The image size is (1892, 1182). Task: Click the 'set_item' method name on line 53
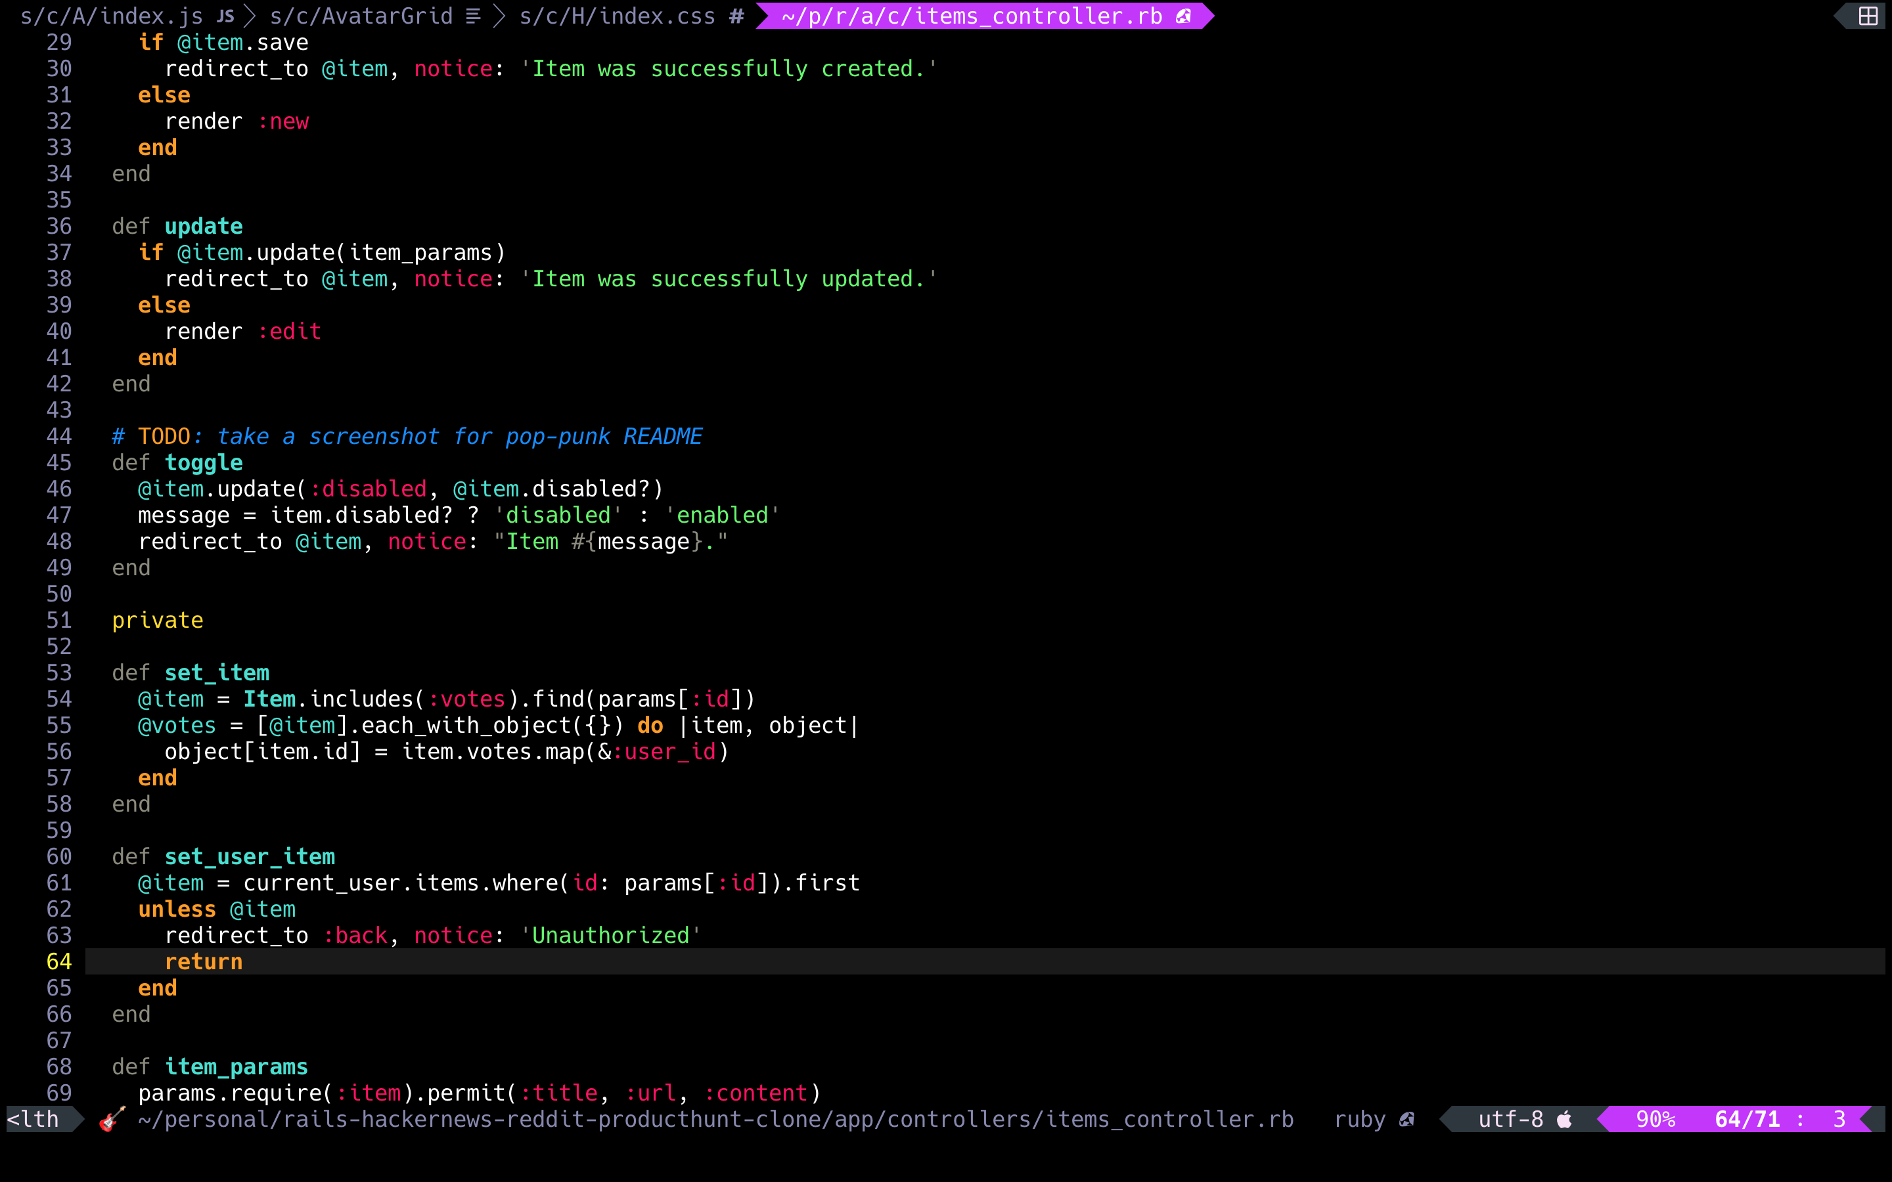click(x=217, y=672)
